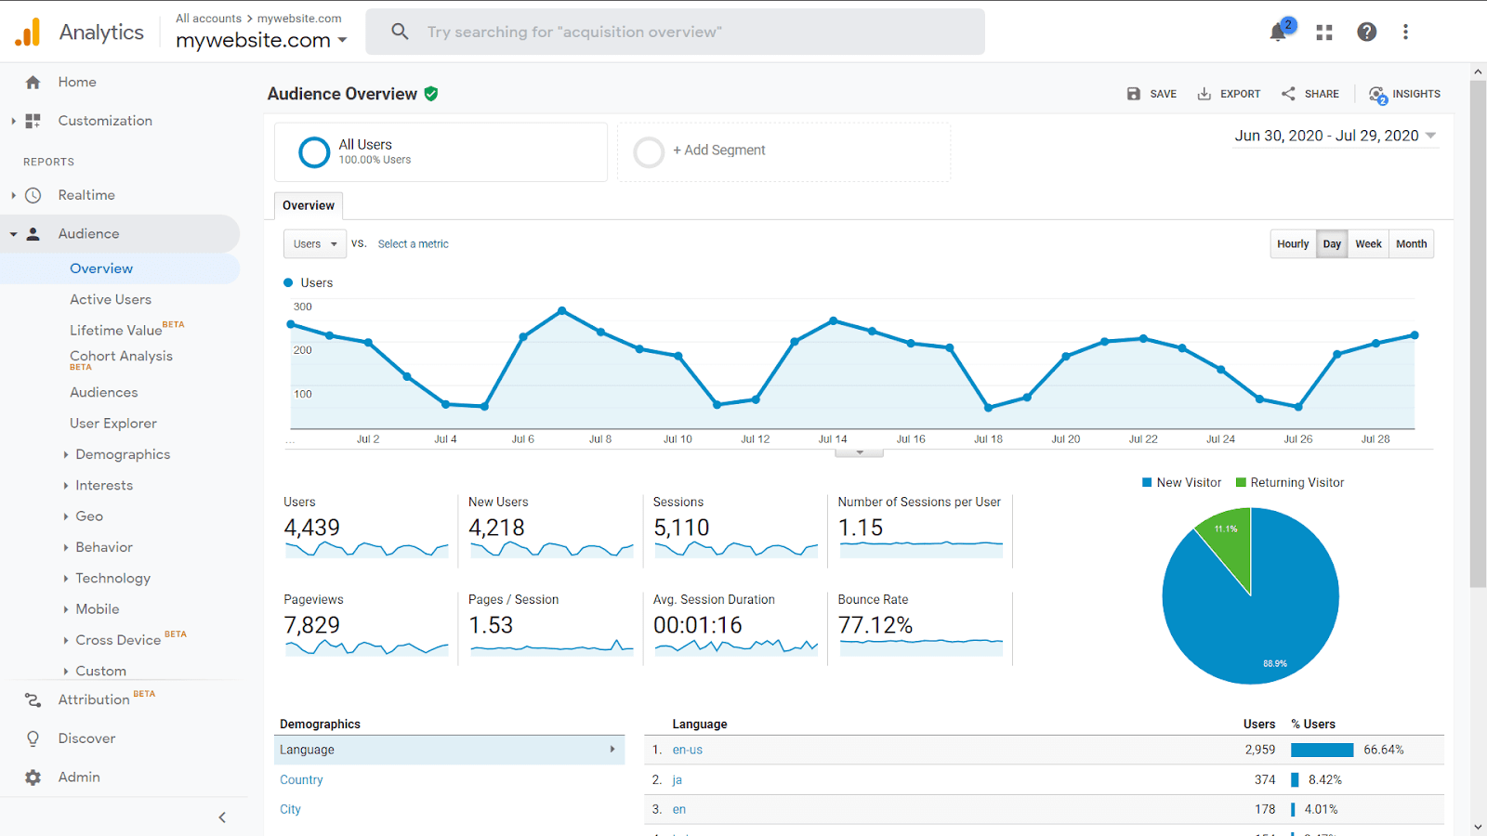Click the New Visitor legend color box
1487x836 pixels.
[x=1146, y=482]
